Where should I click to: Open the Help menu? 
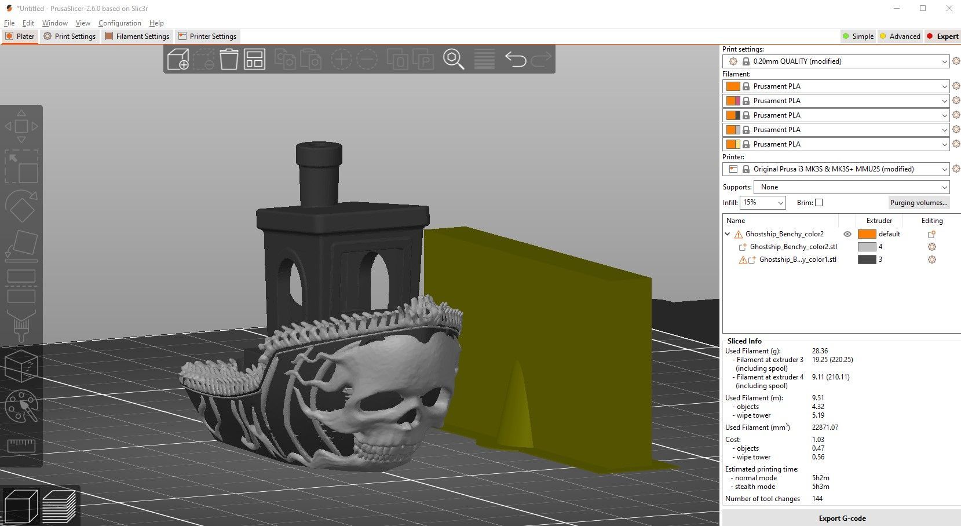coord(156,23)
